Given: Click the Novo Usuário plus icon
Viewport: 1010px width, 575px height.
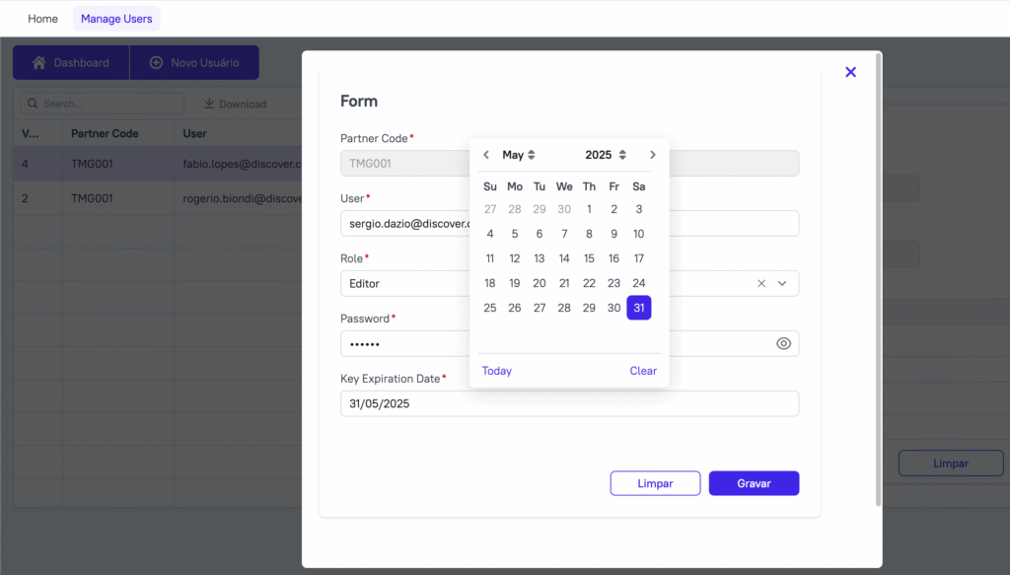Looking at the screenshot, I should point(156,62).
